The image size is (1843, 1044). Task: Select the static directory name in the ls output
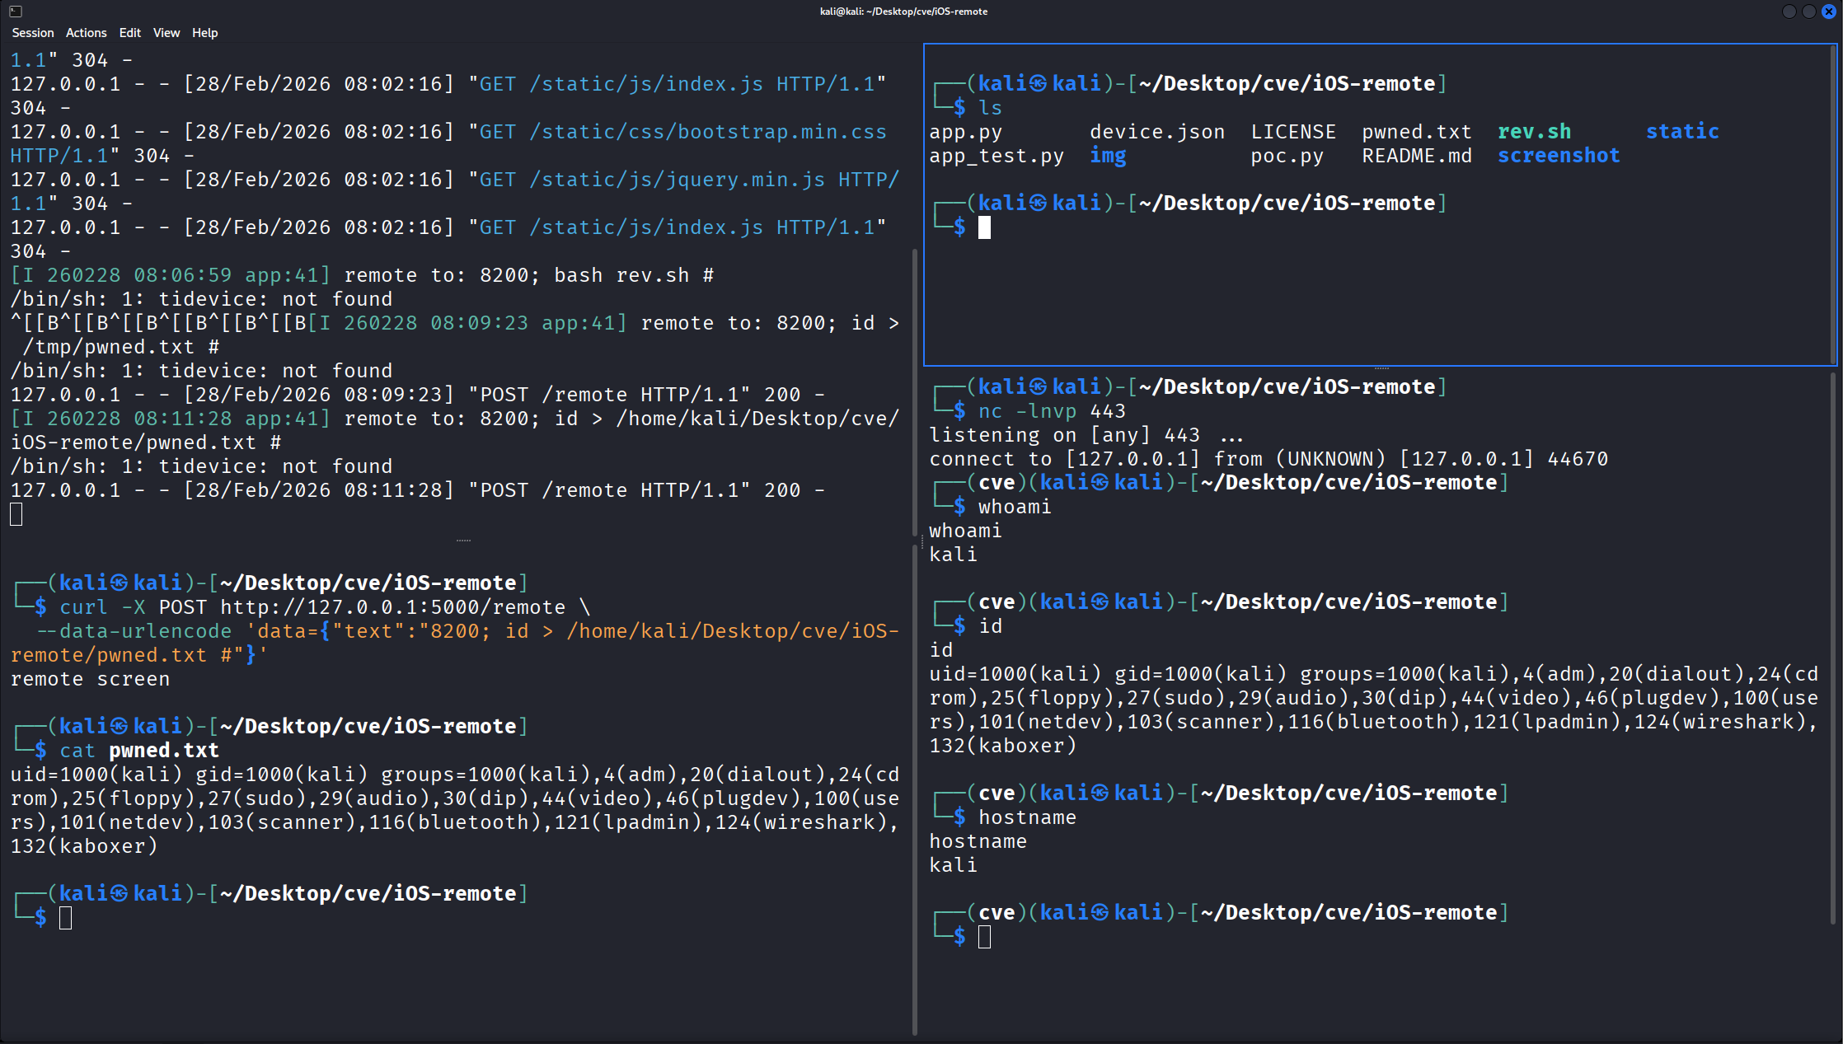(x=1682, y=131)
